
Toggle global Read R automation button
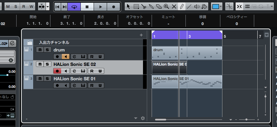point(24,7)
